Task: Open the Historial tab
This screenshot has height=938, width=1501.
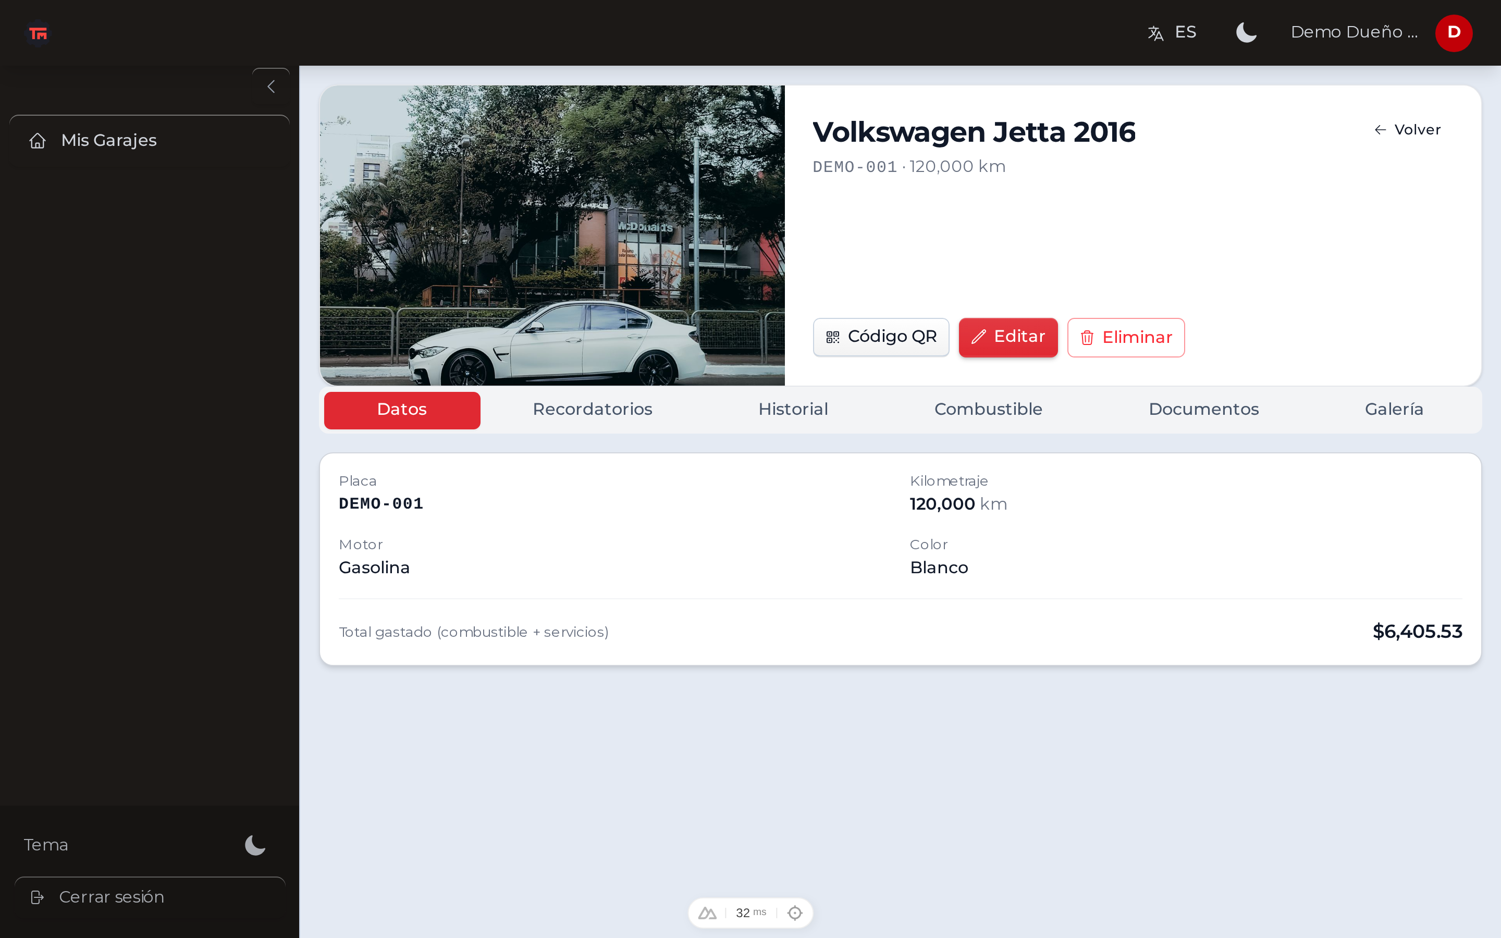Action: click(x=793, y=410)
